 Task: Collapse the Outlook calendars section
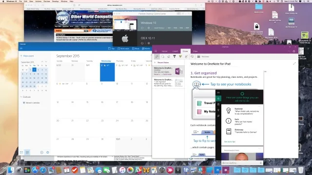21,97
